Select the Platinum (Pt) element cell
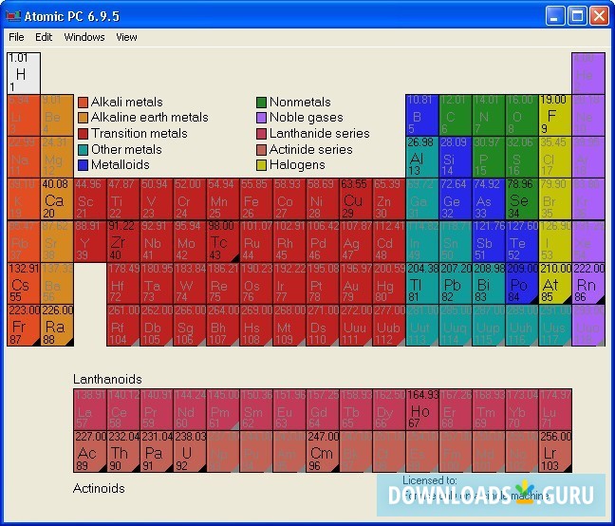Image resolution: width=615 pixels, height=526 pixels. [x=323, y=283]
